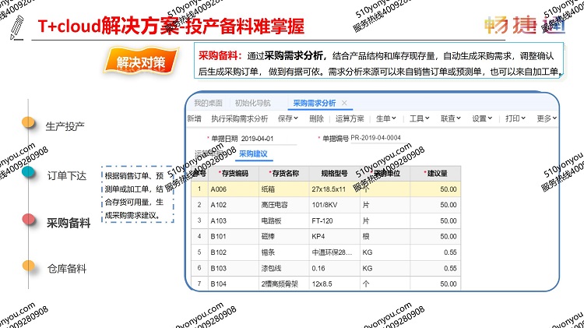Click the orange 生产投产 step circle
The image size is (584, 328).
point(28,122)
